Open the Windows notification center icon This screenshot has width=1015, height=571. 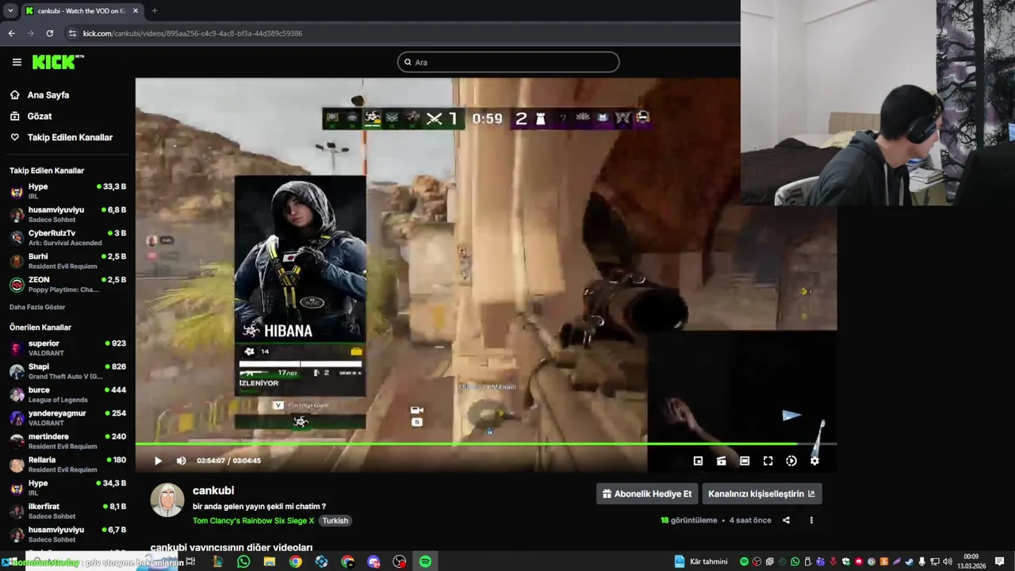pyautogui.click(x=999, y=561)
